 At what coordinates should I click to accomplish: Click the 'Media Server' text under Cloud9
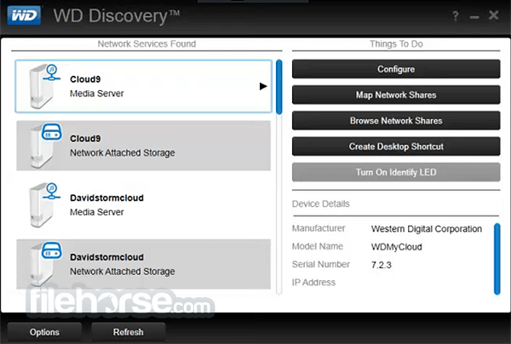[97, 94]
